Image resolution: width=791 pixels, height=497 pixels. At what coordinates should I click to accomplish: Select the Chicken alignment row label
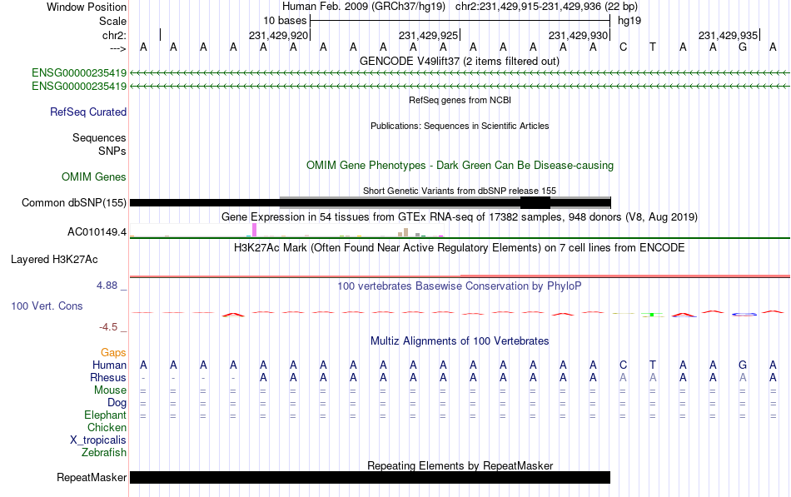tap(107, 427)
